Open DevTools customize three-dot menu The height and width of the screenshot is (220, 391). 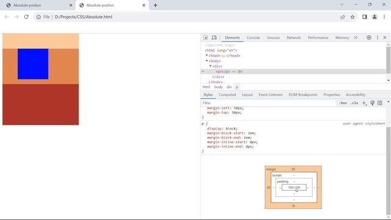(378, 38)
